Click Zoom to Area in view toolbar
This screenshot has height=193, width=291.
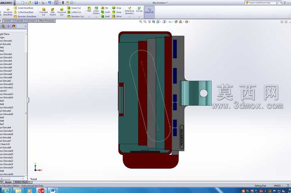145,22
